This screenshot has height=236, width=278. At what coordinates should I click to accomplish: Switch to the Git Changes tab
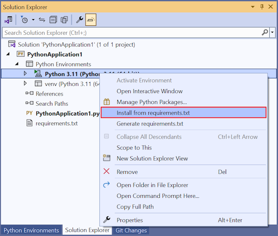tap(131, 230)
